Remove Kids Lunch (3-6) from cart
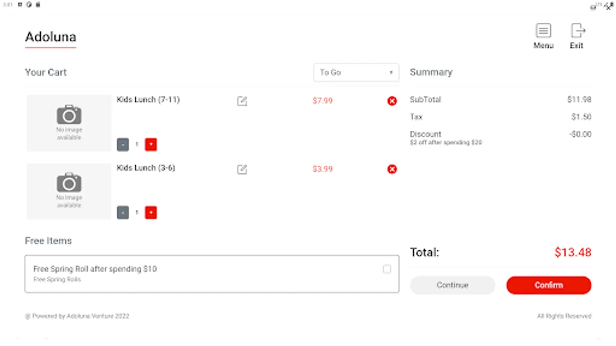Viewport: 616px width, 346px height. coord(392,169)
